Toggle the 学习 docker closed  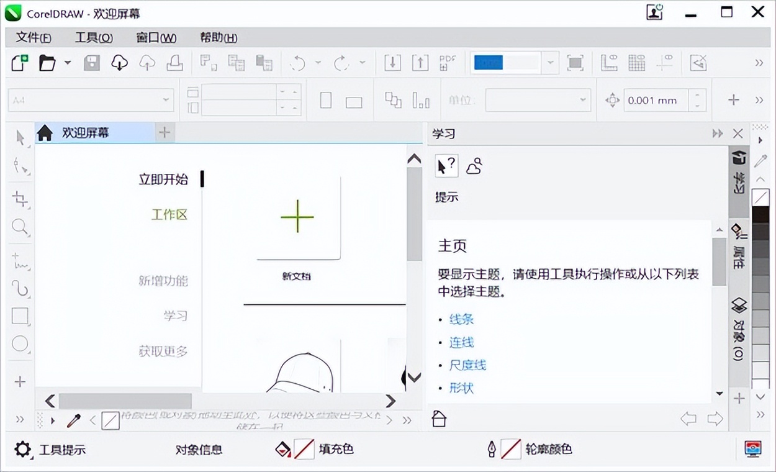[738, 133]
